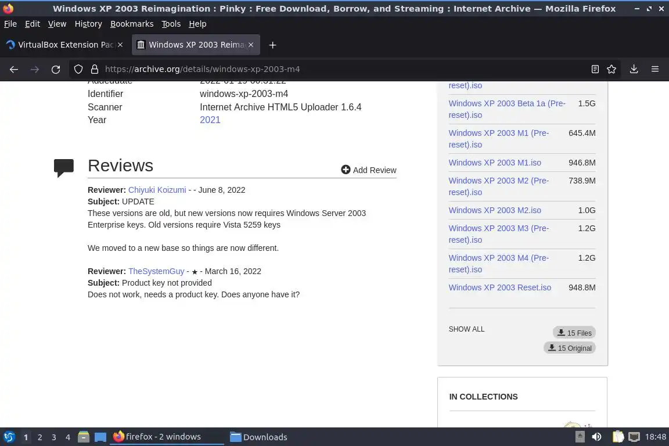Close the Windows XP 2003 Reimagination tab
The width and height of the screenshot is (669, 446).
(251, 45)
